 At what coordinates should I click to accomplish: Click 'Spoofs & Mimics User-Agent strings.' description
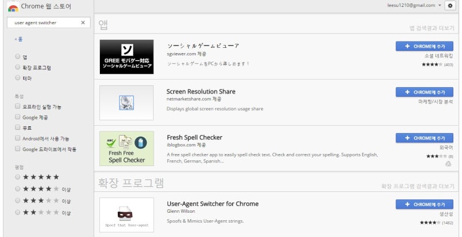click(x=206, y=221)
